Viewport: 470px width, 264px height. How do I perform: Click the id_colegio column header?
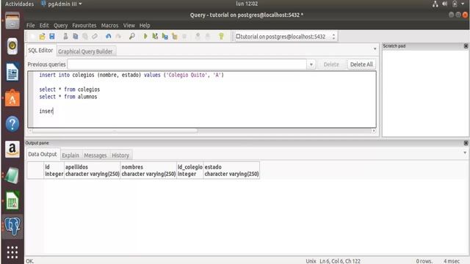click(190, 170)
